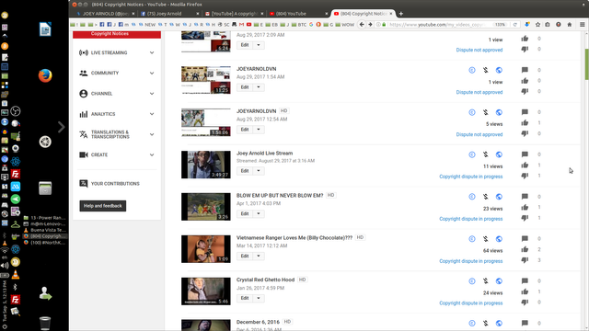Open a new browser tab

point(401,14)
